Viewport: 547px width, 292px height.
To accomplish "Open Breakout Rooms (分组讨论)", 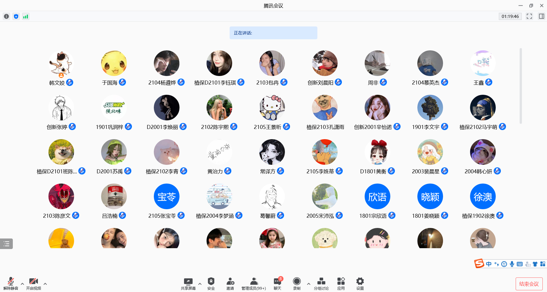I will click(321, 283).
